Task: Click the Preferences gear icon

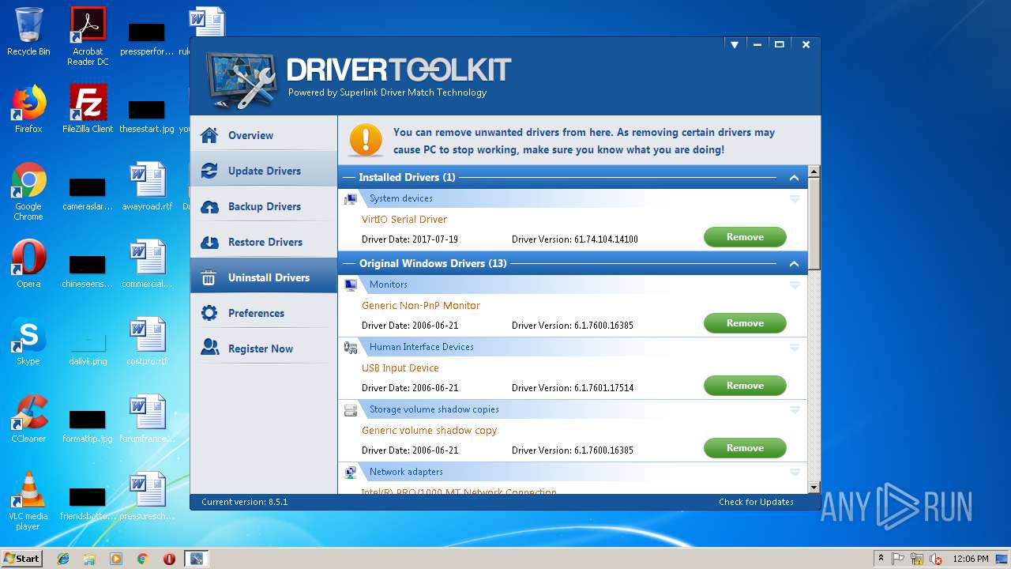Action: 209,313
